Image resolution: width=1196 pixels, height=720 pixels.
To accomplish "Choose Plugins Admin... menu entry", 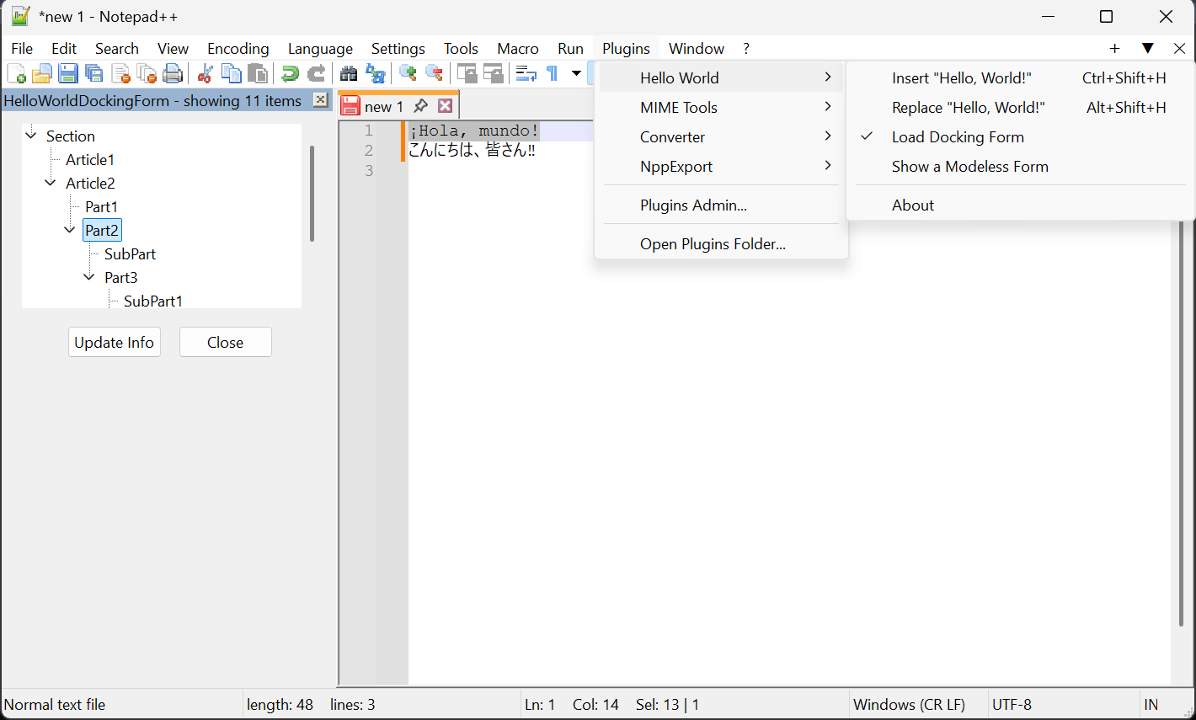I will tap(722, 205).
